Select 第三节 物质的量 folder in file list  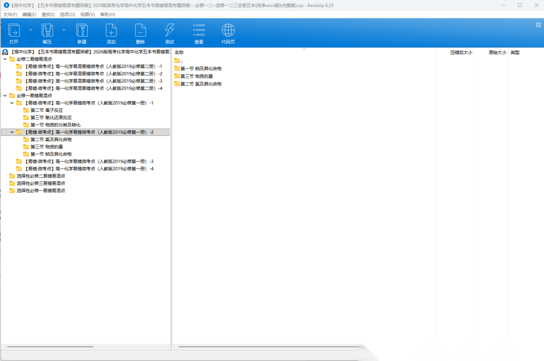click(196, 76)
